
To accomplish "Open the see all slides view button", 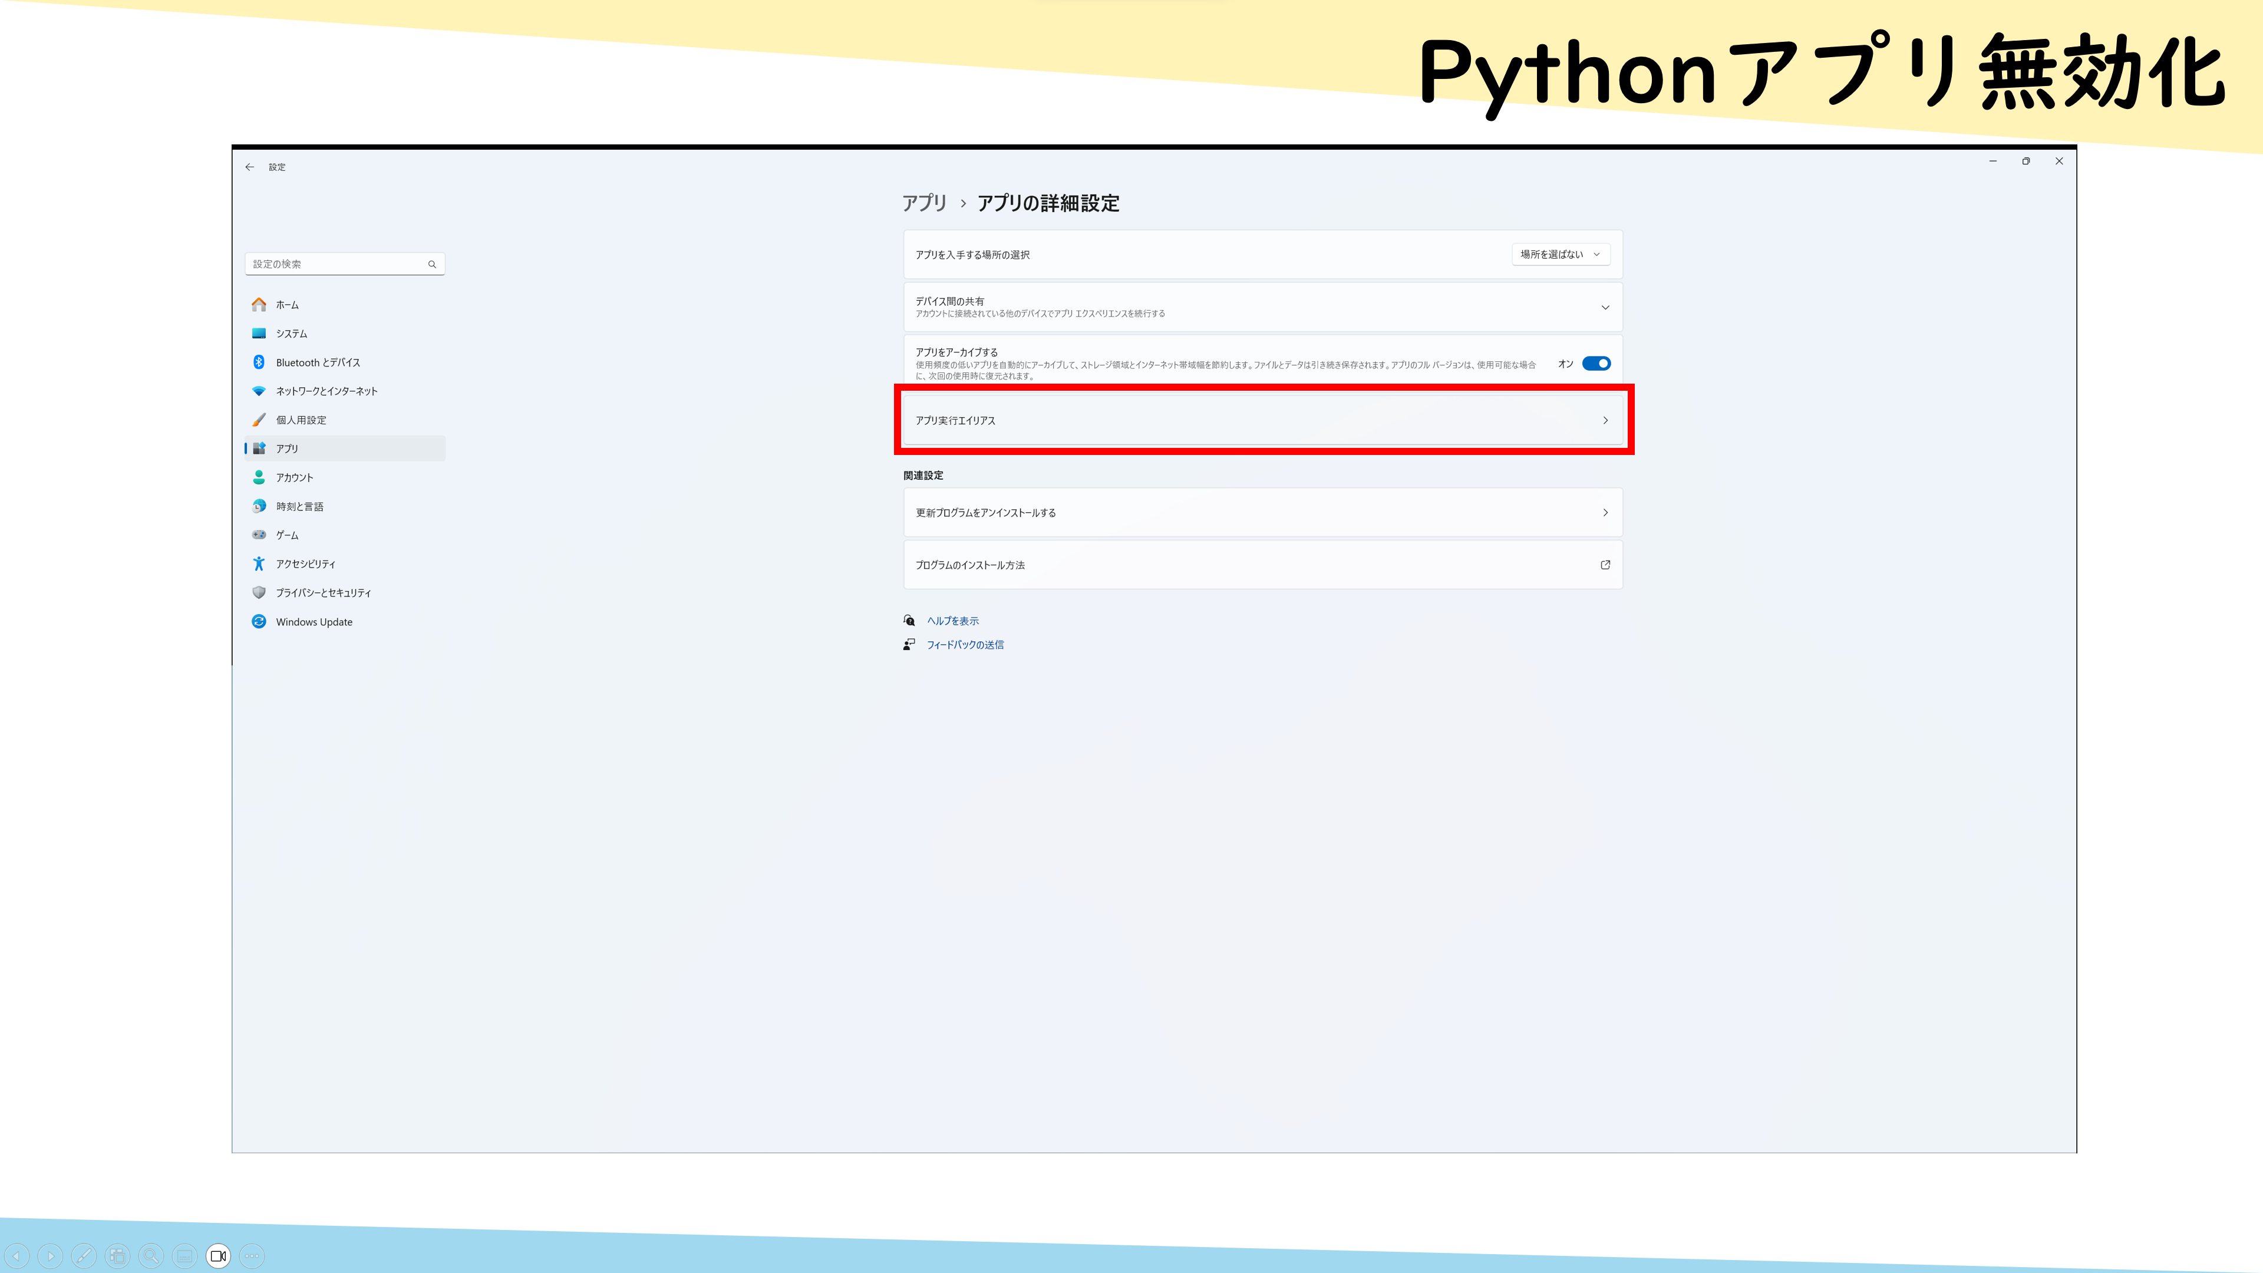I will [x=118, y=1255].
